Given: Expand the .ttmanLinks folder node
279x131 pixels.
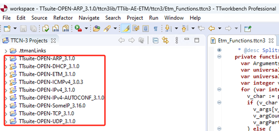Looking at the screenshot, I should (x=6, y=51).
